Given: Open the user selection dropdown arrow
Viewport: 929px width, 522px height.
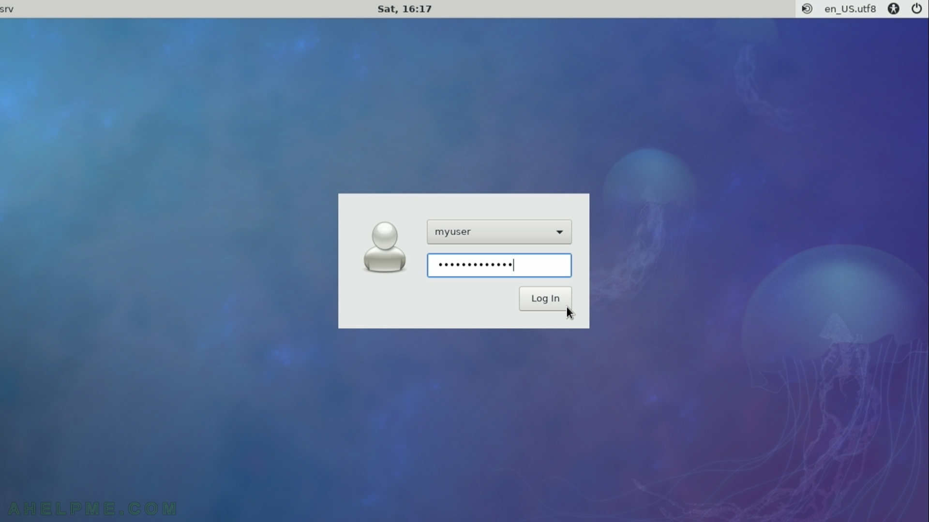Looking at the screenshot, I should [x=559, y=232].
